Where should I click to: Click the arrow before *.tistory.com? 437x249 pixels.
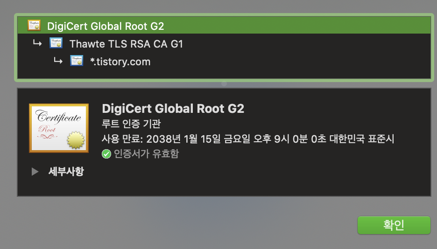pyautogui.click(x=58, y=60)
